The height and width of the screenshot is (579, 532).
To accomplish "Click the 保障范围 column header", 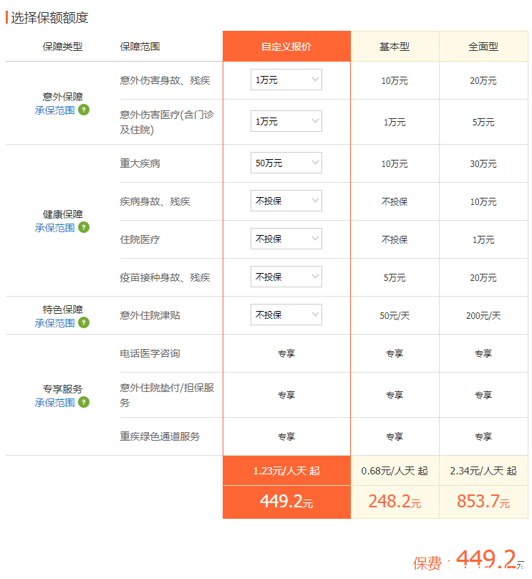I will click(140, 47).
